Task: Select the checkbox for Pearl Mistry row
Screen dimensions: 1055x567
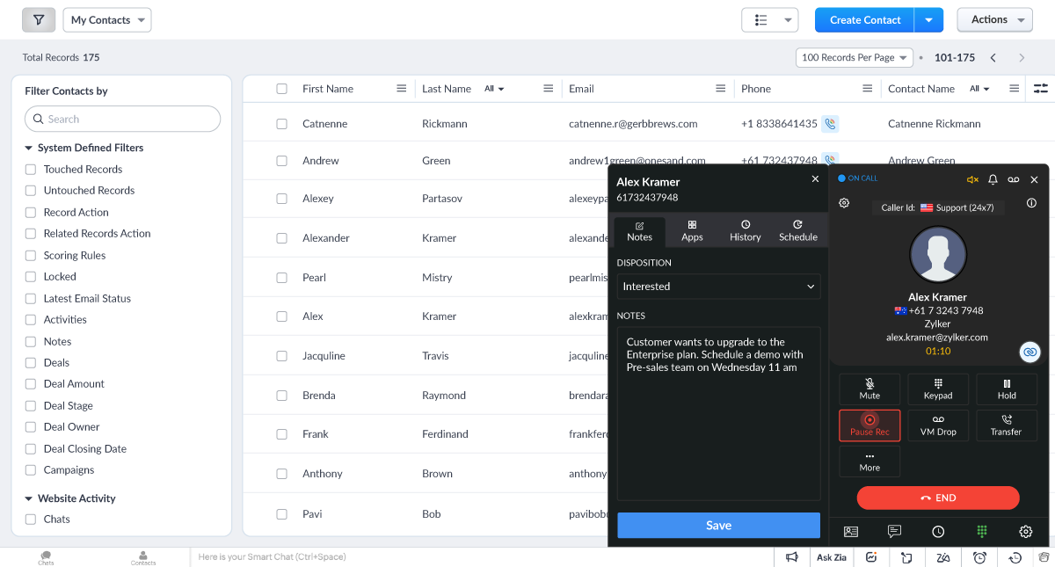Action: click(x=281, y=278)
